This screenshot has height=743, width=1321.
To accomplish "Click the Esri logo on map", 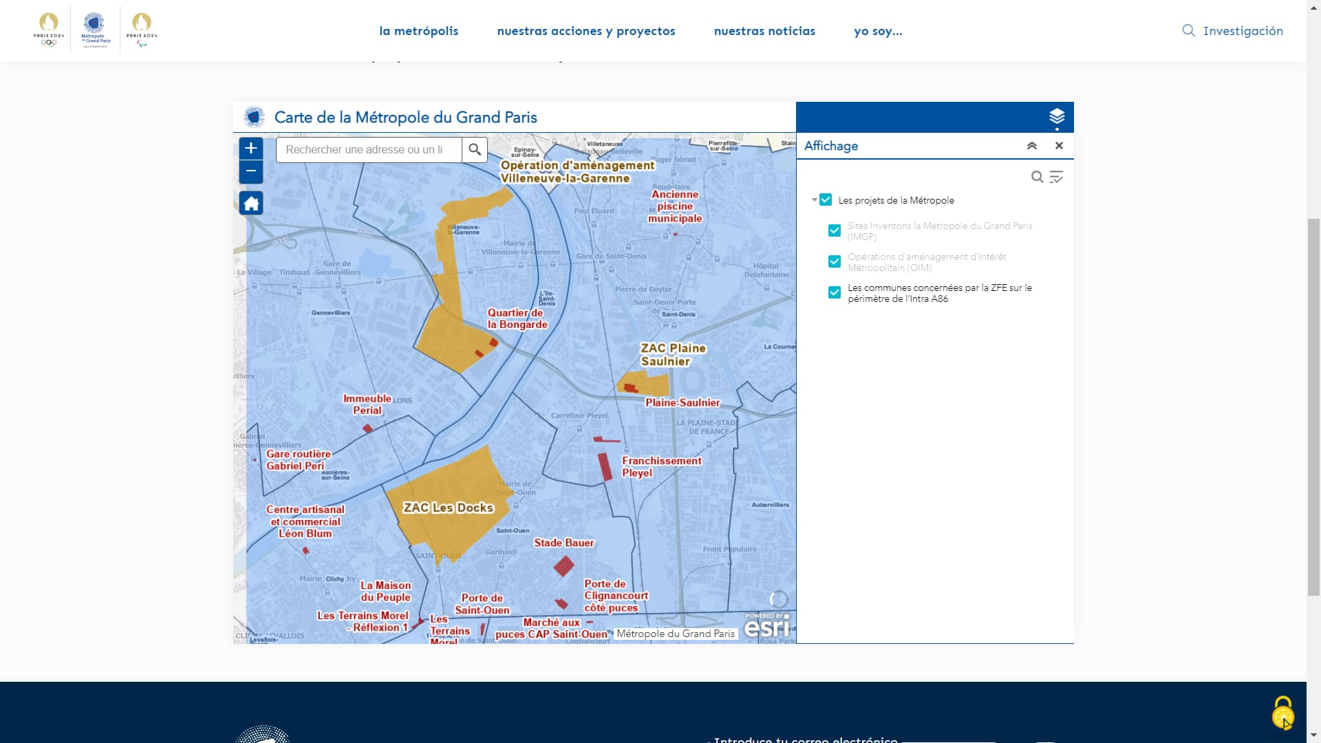I will (x=767, y=625).
